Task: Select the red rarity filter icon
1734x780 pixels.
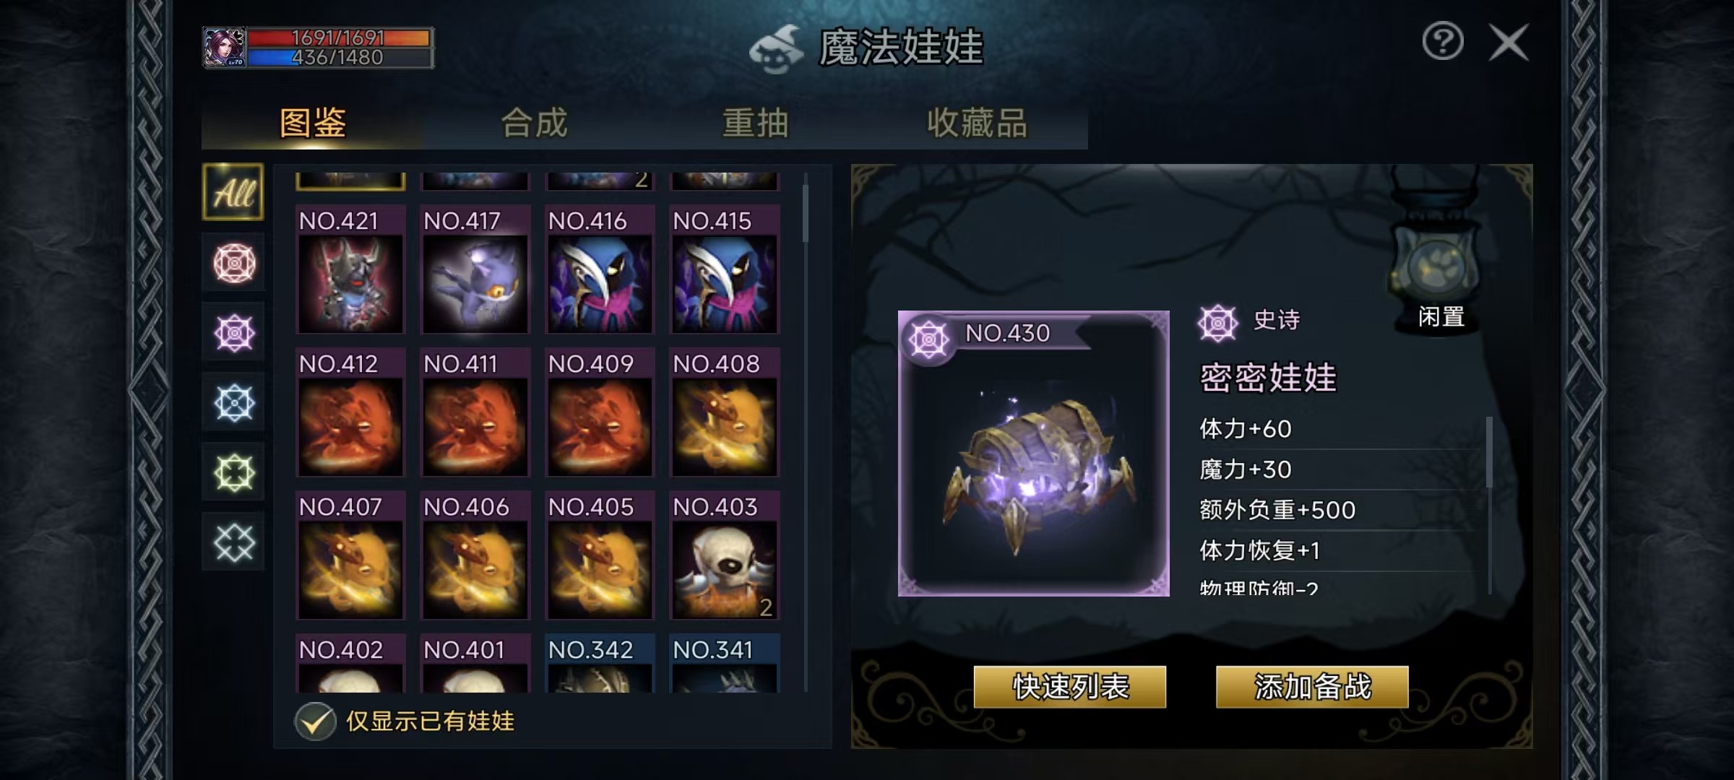Action: tap(234, 263)
